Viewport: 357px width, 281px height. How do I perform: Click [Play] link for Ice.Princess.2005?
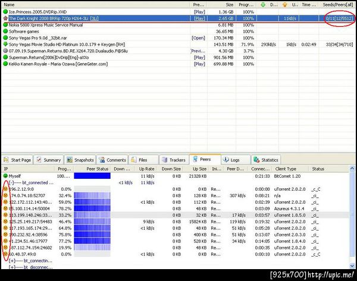click(199, 12)
